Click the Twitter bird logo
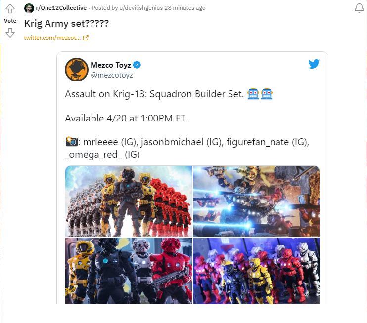Screen dimensions: 367x323 point(314,64)
